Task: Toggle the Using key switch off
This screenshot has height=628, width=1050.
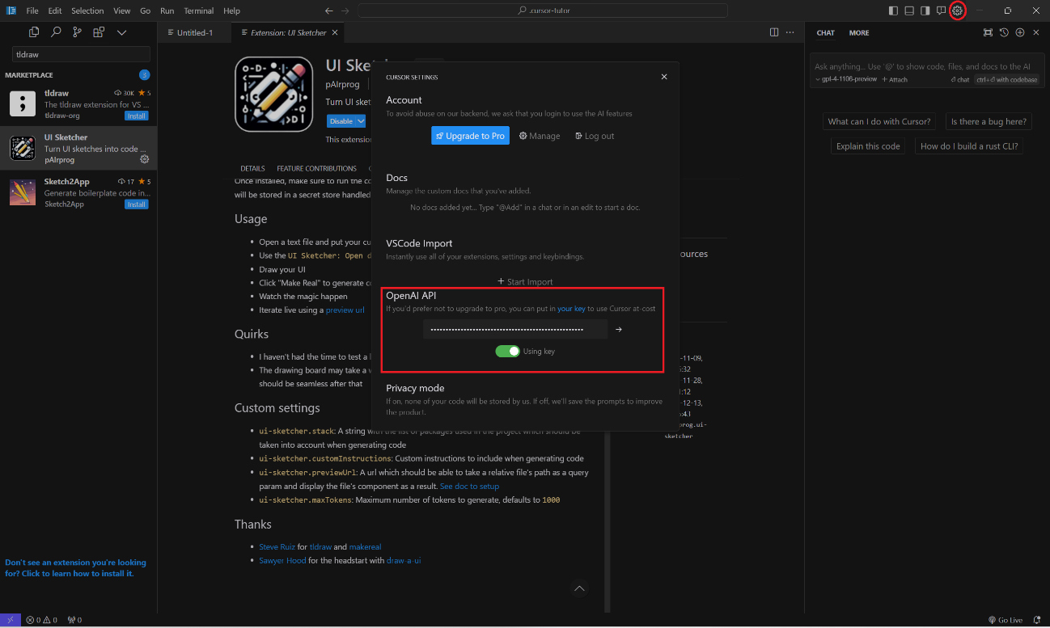Action: pyautogui.click(x=507, y=351)
